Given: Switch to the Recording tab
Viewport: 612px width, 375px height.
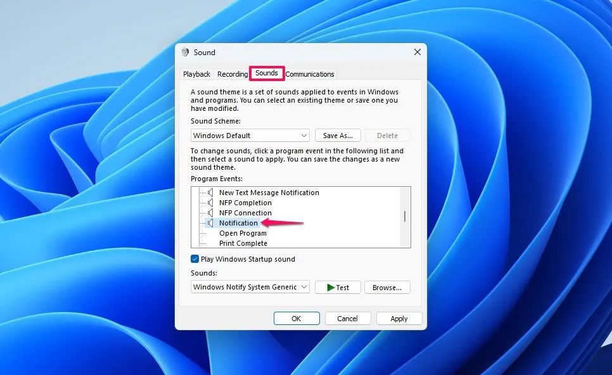Looking at the screenshot, I should click(233, 74).
